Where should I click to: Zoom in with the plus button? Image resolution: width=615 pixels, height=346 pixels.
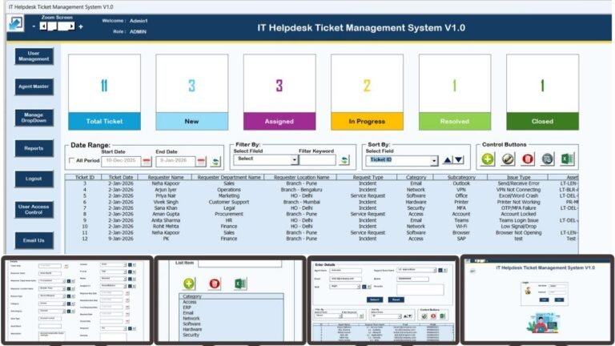pos(81,26)
